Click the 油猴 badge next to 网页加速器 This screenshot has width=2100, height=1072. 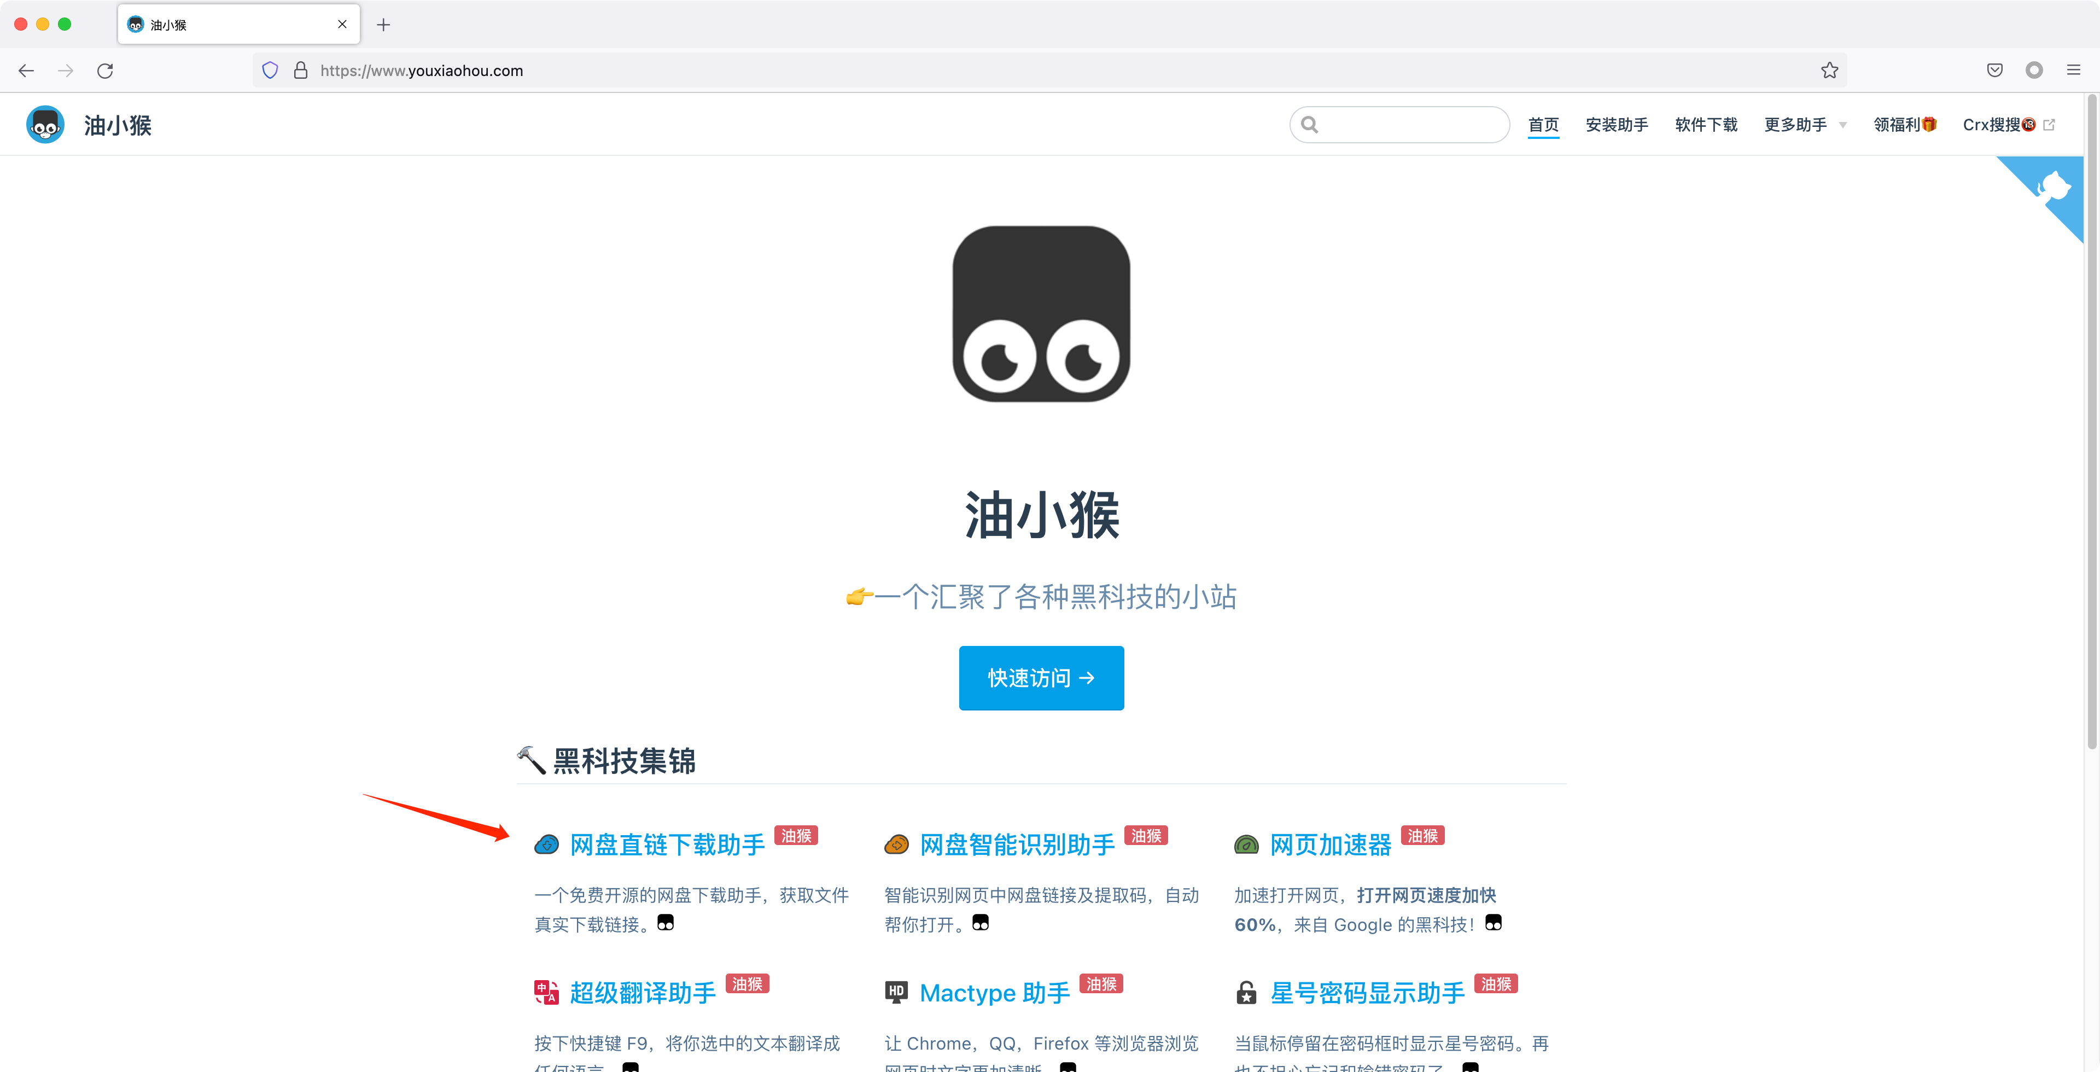click(x=1422, y=836)
